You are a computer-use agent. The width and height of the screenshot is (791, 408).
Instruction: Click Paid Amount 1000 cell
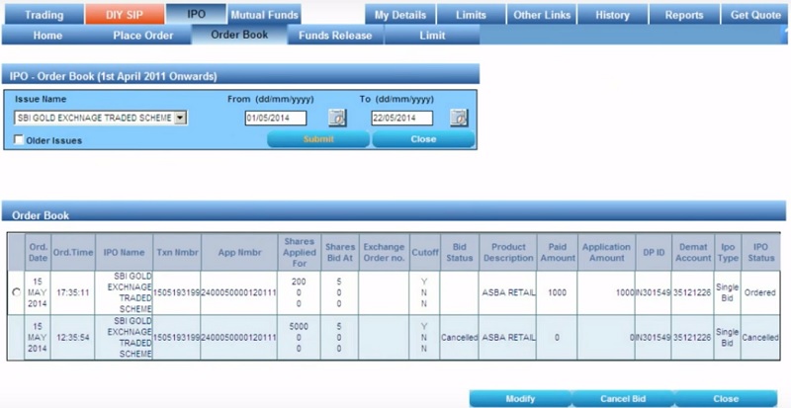(x=558, y=292)
